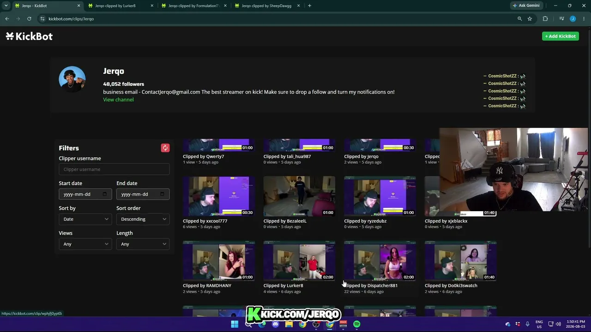Open the clip titled Clipped by tali_hua987
The width and height of the screenshot is (591, 332).
(287, 156)
